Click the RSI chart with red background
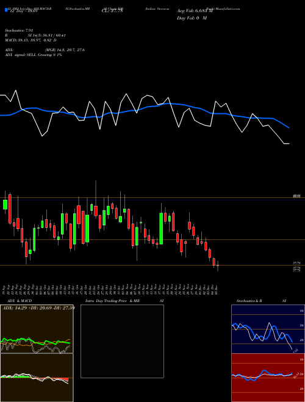Viewport: 305px width, 402px height. click(x=268, y=378)
